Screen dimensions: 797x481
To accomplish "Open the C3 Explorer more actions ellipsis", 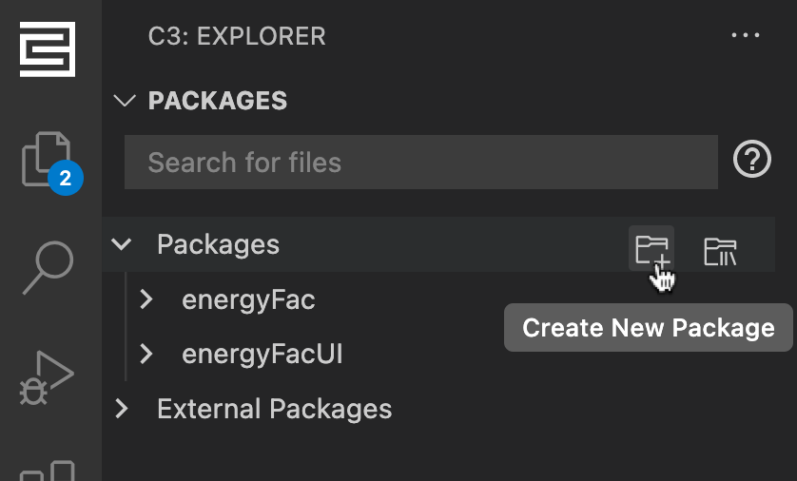I will [x=748, y=36].
